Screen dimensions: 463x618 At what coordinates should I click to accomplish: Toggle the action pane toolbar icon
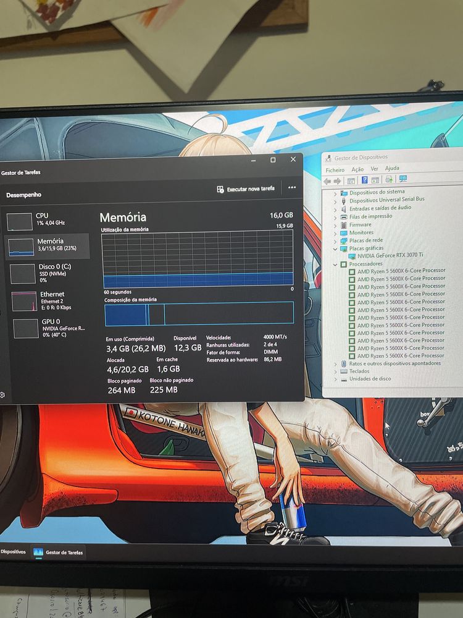(x=375, y=180)
